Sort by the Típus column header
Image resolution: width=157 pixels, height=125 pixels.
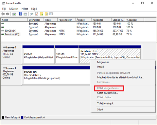click(x=50, y=20)
